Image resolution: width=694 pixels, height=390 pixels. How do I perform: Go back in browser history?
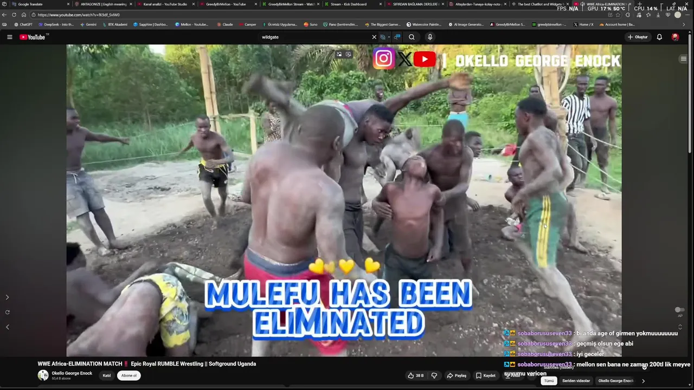[4, 15]
